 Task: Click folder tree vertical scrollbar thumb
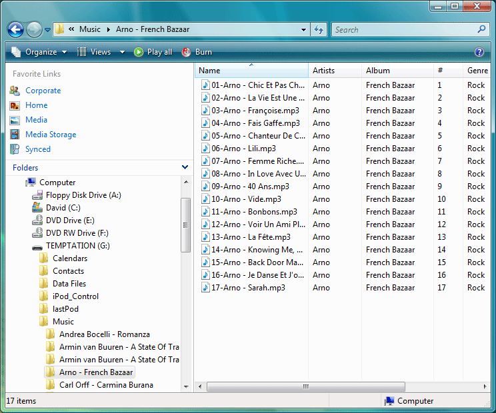tap(186, 225)
